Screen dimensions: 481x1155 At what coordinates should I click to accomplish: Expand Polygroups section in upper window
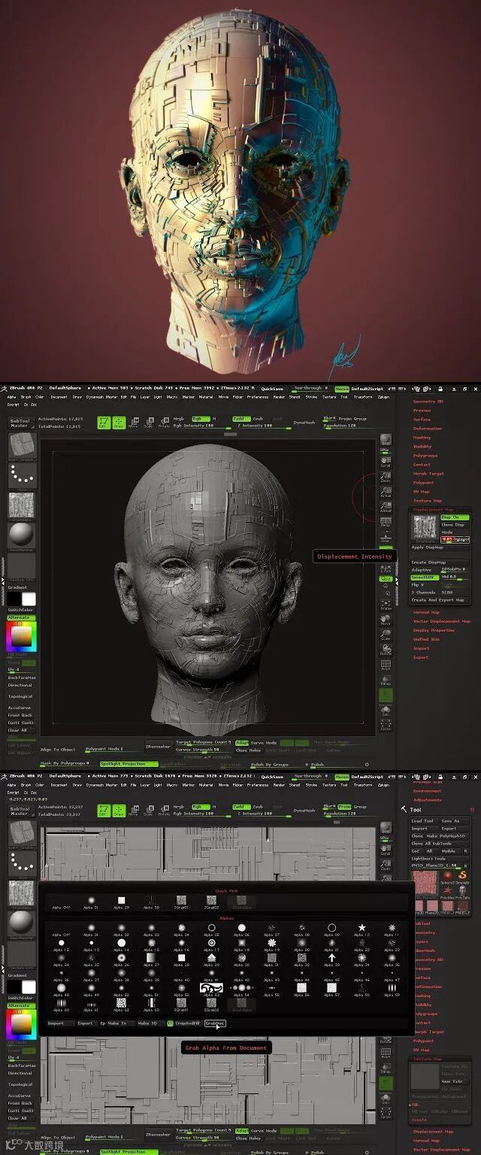click(x=425, y=456)
